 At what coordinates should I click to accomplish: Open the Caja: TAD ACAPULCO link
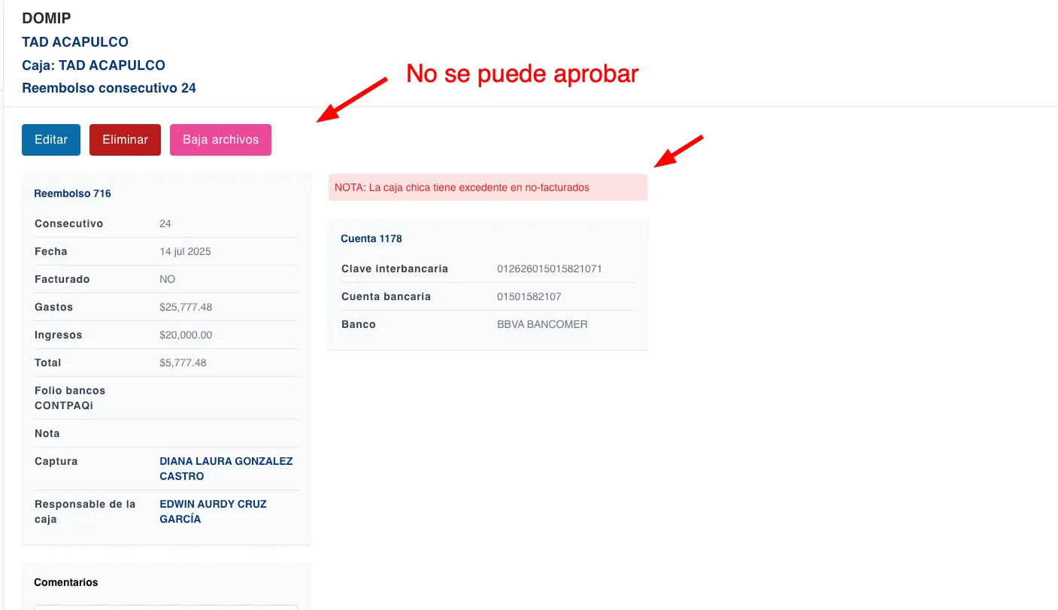click(93, 65)
